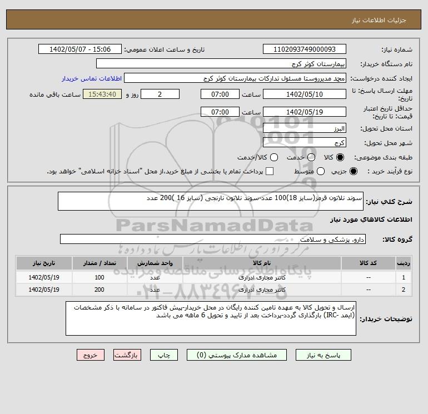Click the response deadline date 1402/05/10
Screen dimensions: 428x414
pos(305,94)
